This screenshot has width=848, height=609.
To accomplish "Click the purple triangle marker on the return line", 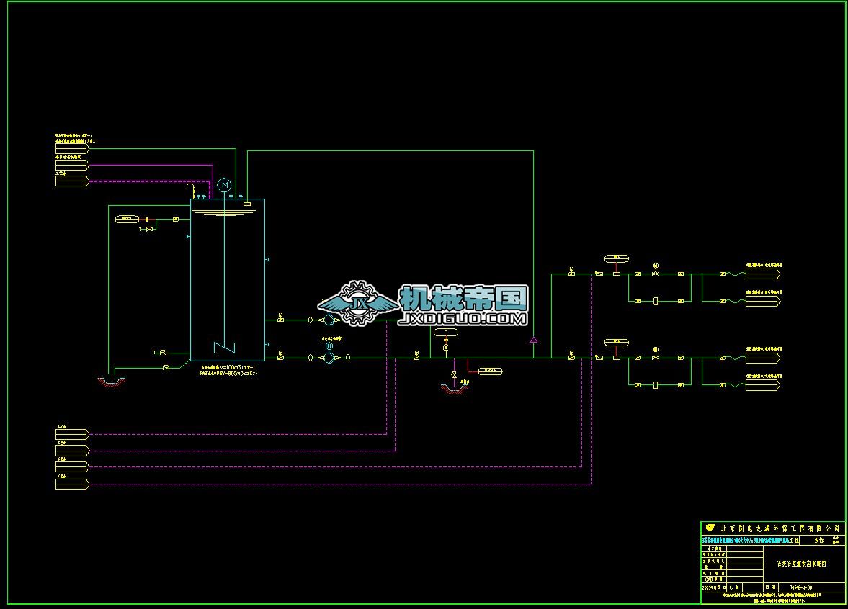I will (533, 340).
